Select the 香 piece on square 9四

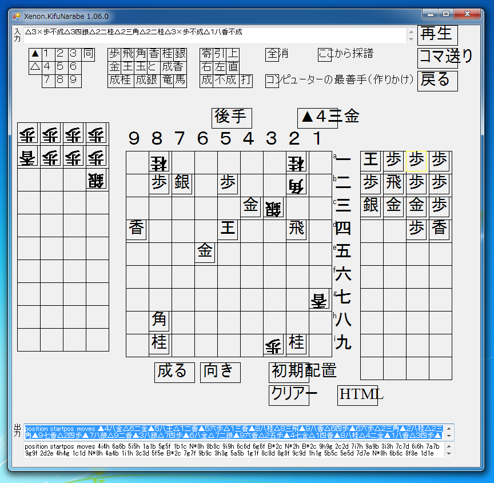click(x=136, y=229)
